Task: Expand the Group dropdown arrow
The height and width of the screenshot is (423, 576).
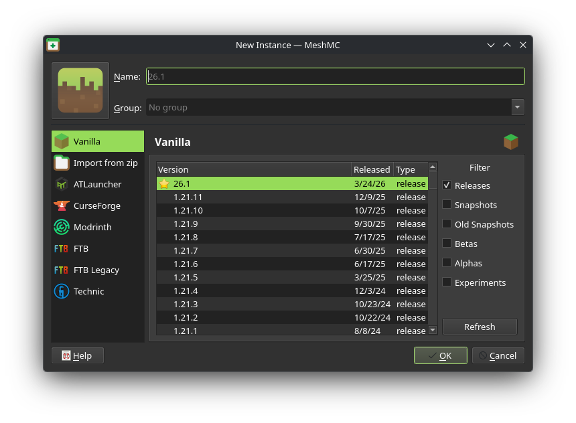Action: tap(517, 107)
